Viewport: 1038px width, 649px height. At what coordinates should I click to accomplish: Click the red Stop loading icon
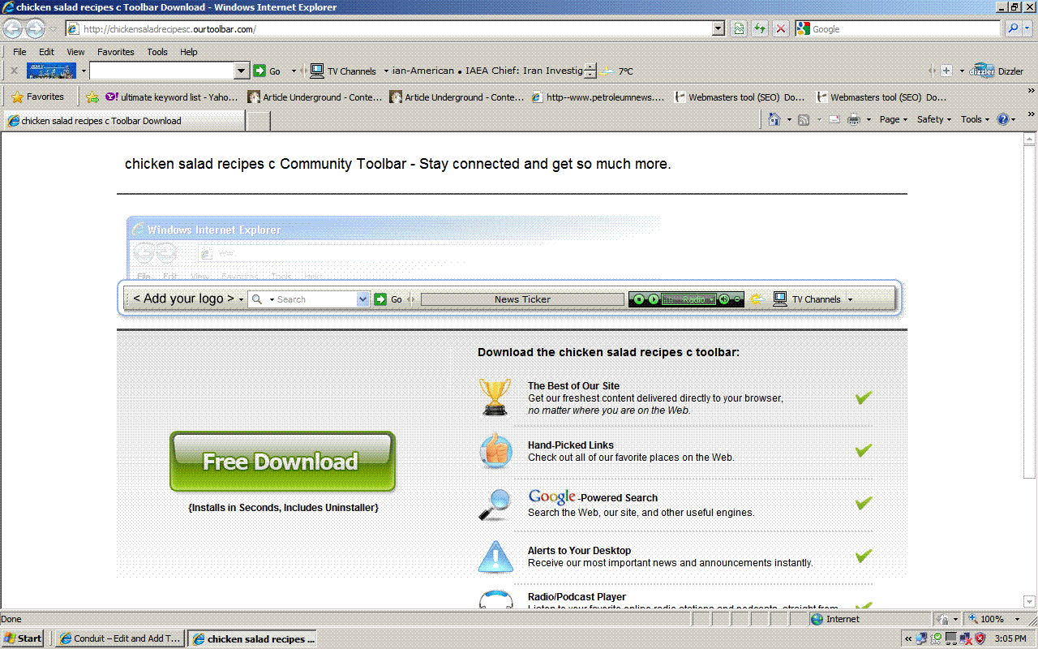click(781, 29)
